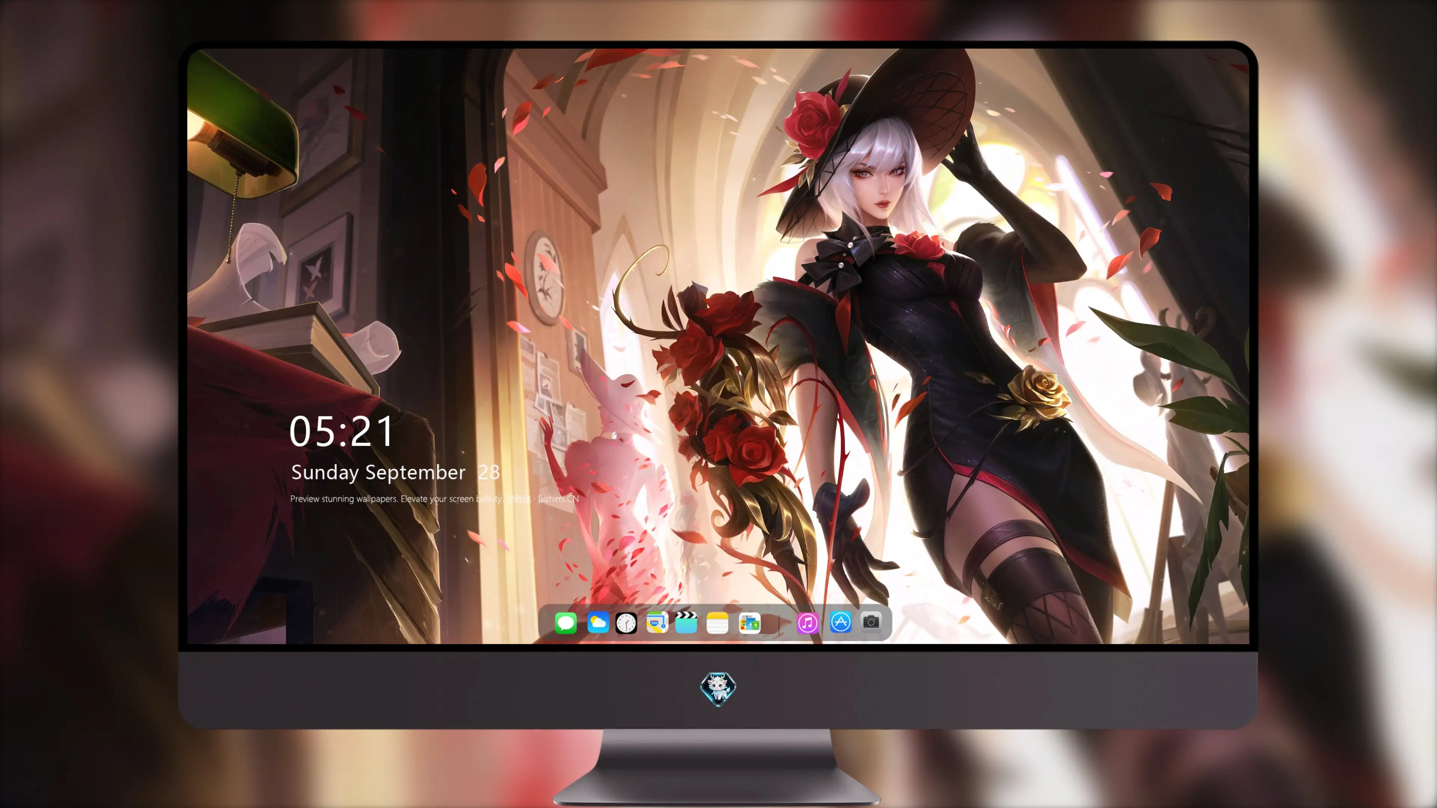
Task: Launch the Videos clapperboard app
Action: pos(686,622)
